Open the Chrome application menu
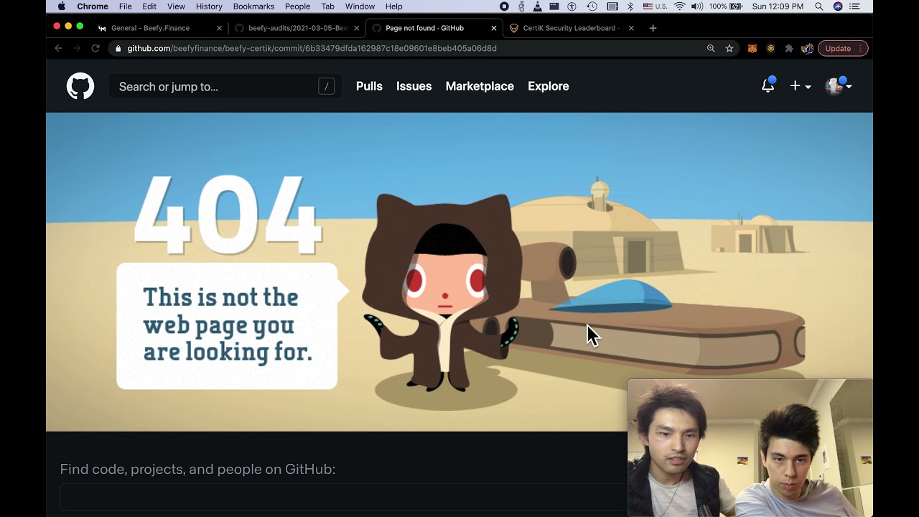This screenshot has width=919, height=517. 93,6
